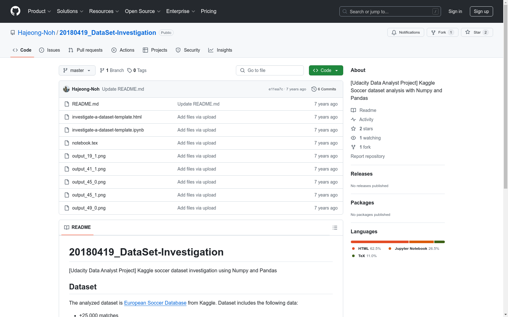Expand the Open Source menu
Viewport: 508px width, 317px height.
coord(143,11)
